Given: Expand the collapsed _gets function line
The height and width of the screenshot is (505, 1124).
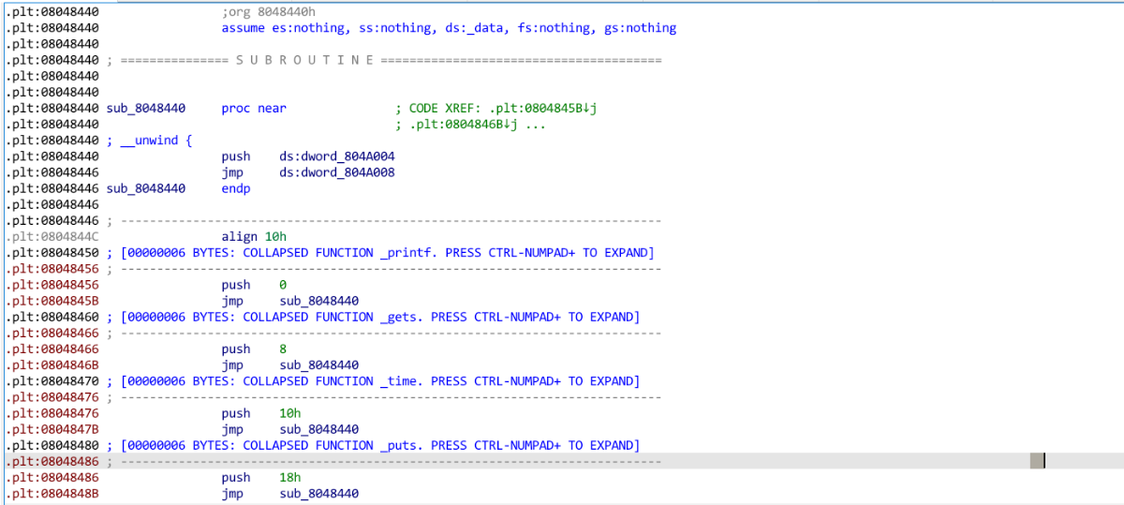Looking at the screenshot, I should [380, 317].
